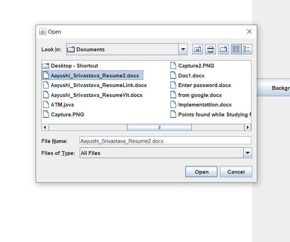Click the Java icon in dialog title
Screen dimensions: 290x242
pos(43,31)
